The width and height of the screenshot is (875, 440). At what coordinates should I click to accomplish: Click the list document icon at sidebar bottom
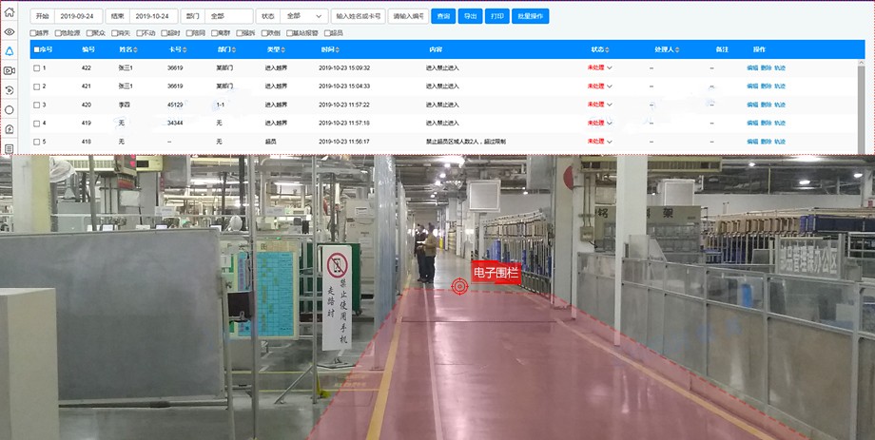click(x=10, y=149)
